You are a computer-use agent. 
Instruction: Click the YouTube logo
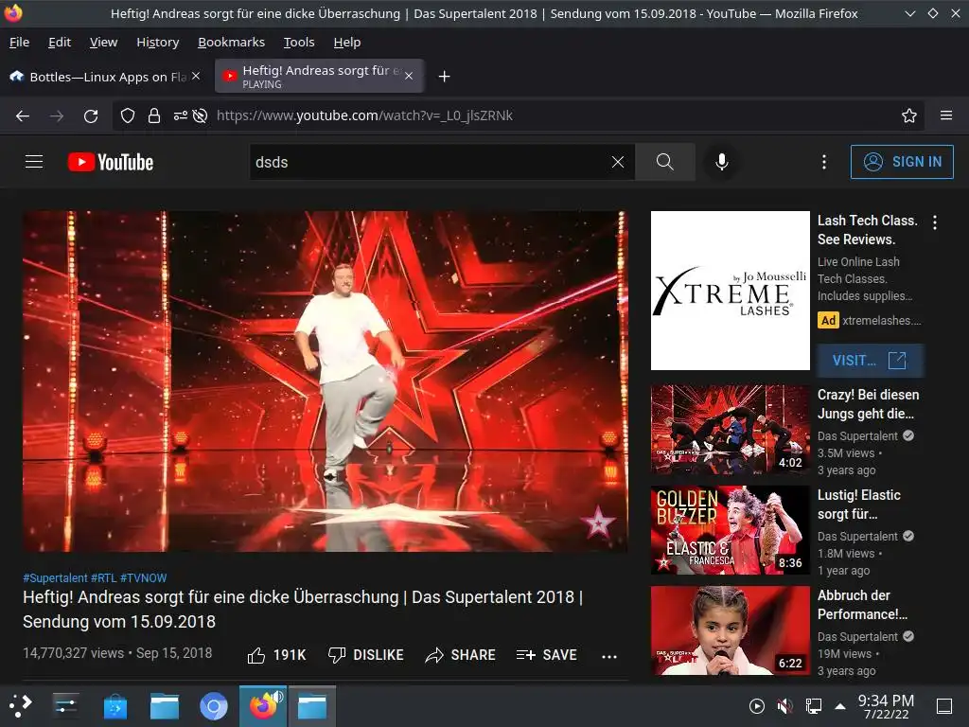click(x=111, y=162)
